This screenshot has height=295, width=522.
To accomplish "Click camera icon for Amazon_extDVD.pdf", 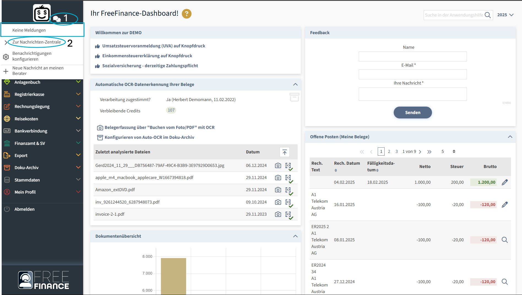I will pos(278,190).
